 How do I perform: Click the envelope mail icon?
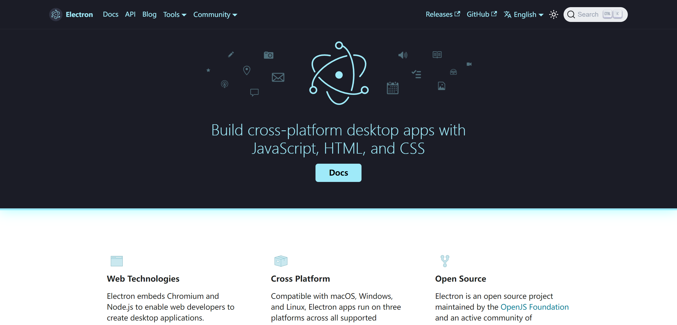[278, 77]
